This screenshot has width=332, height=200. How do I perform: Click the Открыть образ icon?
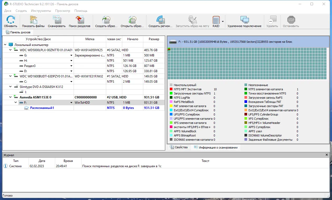click(x=132, y=20)
